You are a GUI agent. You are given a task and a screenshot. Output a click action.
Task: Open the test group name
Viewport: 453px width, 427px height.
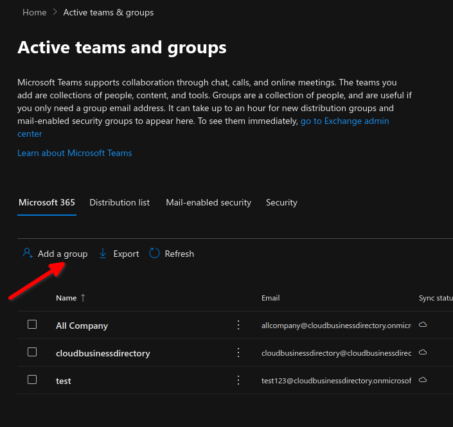[x=63, y=381]
